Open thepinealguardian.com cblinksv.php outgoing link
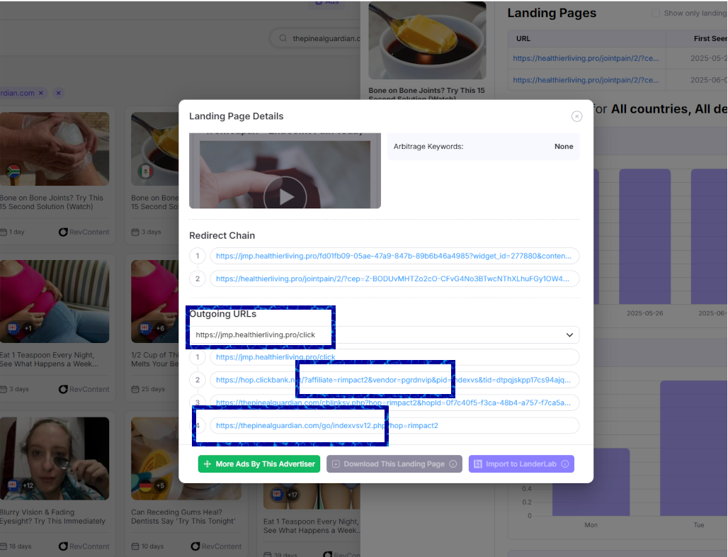Image resolution: width=728 pixels, height=557 pixels. [393, 403]
